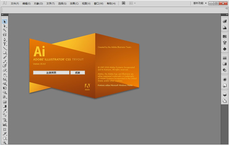Open the Stroke panel

coord(225,58)
